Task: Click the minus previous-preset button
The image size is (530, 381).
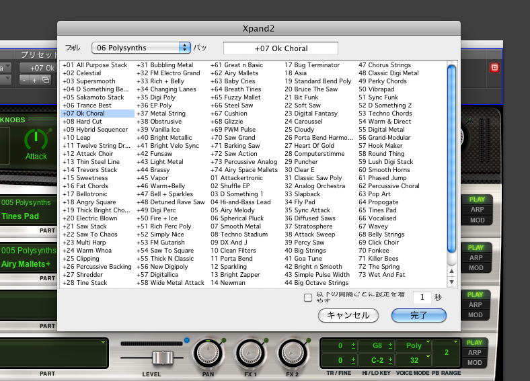Action: tap(24, 80)
